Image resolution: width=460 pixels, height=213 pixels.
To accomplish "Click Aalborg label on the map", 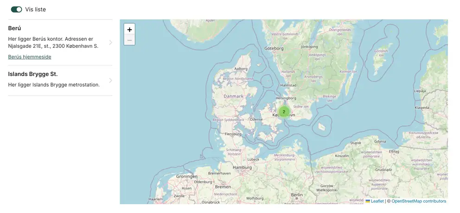I will pyautogui.click(x=241, y=69).
